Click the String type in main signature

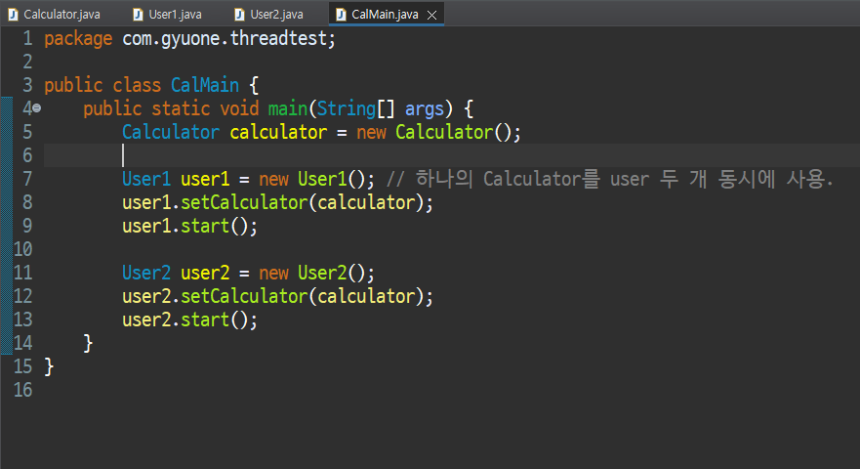point(347,108)
